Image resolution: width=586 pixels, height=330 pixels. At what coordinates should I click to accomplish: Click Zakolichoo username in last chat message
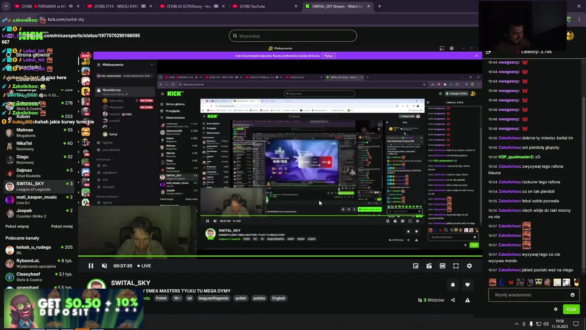point(509,270)
